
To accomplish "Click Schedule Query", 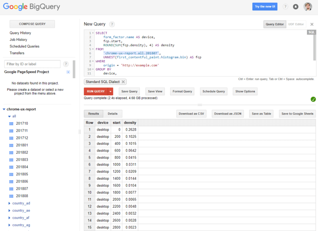I will [x=213, y=92].
